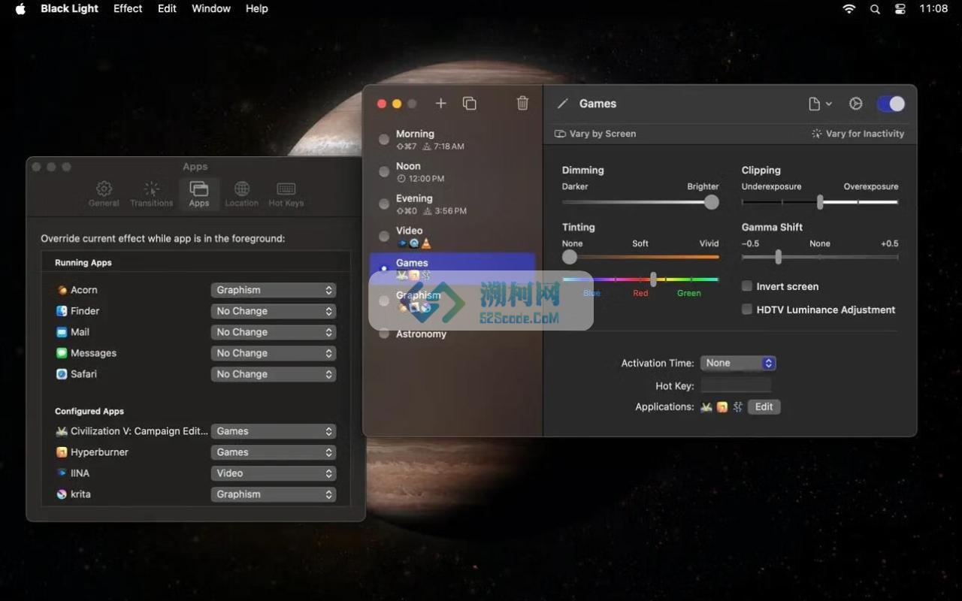Open the Window menu in the menu bar
The image size is (962, 601).
(211, 9)
